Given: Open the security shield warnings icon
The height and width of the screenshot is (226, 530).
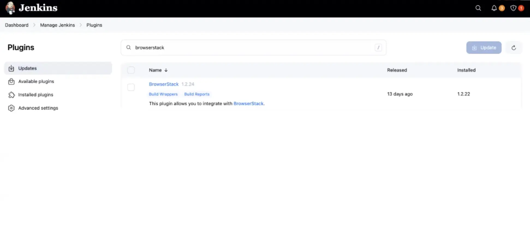Looking at the screenshot, I should (513, 8).
